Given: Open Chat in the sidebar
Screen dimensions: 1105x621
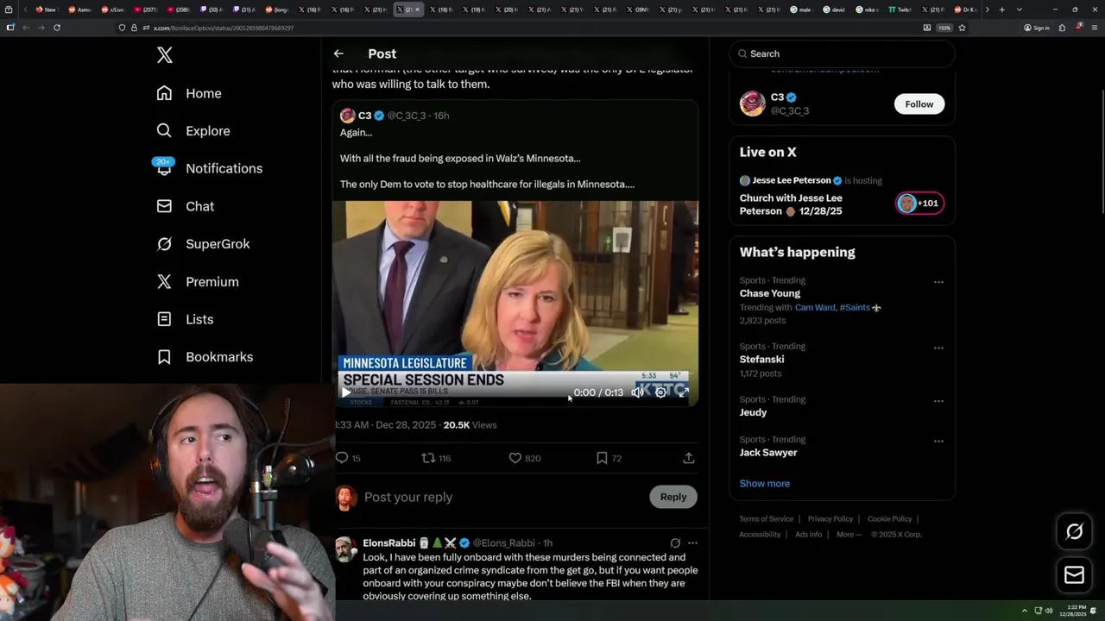Looking at the screenshot, I should [185, 206].
